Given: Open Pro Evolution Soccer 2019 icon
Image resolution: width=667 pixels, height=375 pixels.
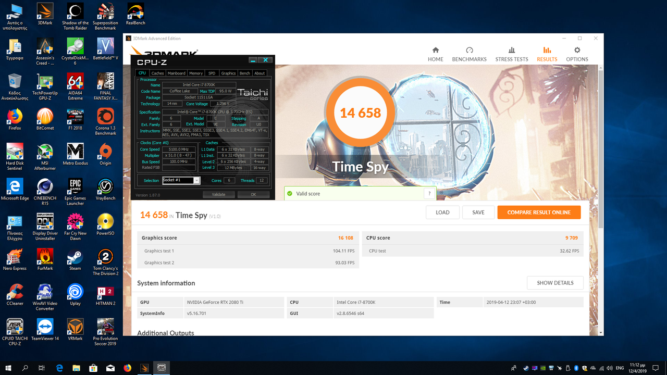Looking at the screenshot, I should pyautogui.click(x=105, y=331).
